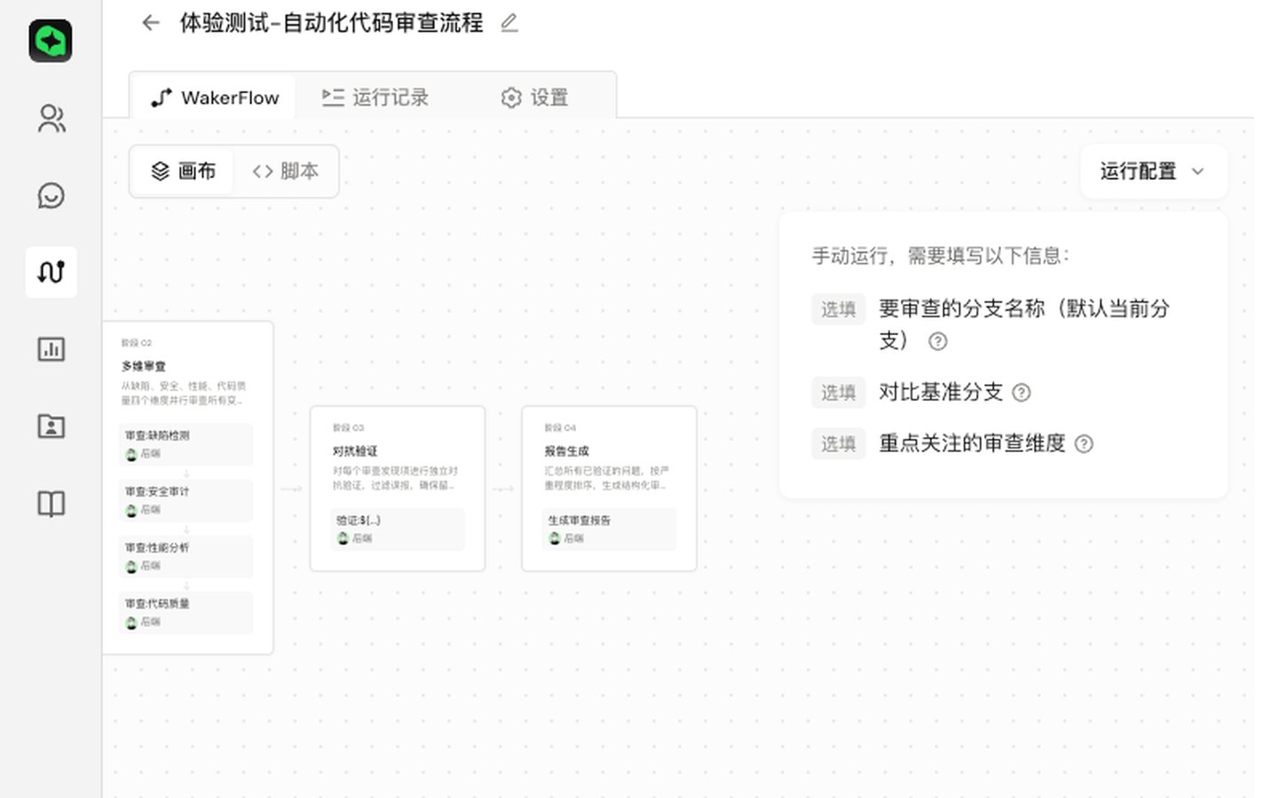1278x798 pixels.
Task: Click agent avatar under 审查:代码质量
Action: click(x=131, y=622)
